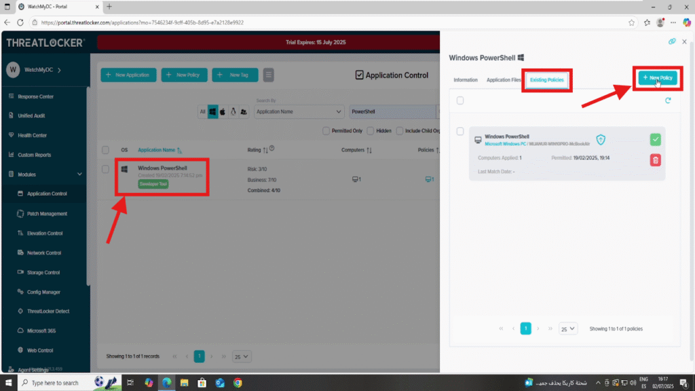Viewport: 695px width, 391px height.
Task: Open the Search By Application Name dropdown
Action: click(299, 112)
